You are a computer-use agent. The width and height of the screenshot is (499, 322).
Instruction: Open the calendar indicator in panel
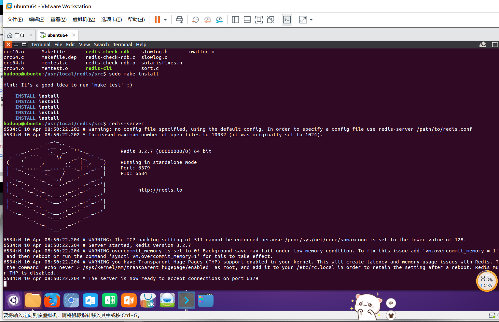click(x=495, y=45)
